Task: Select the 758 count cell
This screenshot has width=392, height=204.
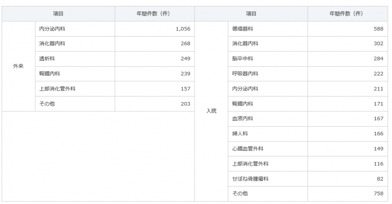Action: (348, 193)
